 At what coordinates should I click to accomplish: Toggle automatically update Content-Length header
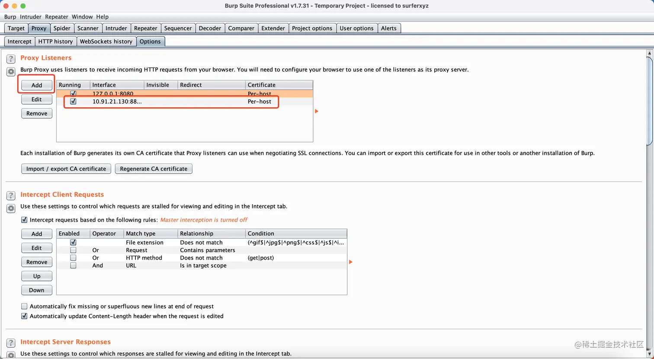tap(24, 316)
